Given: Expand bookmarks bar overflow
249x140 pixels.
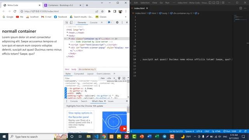Looking at the screenshot, I should (x=126, y=17).
